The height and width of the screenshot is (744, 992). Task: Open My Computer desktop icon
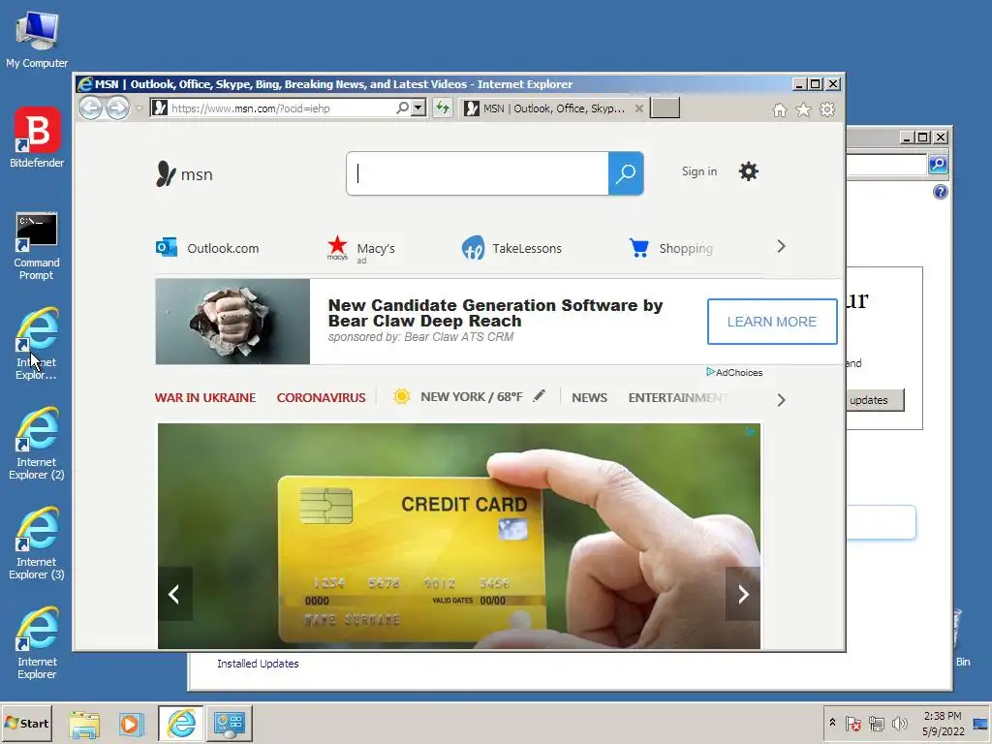[37, 39]
